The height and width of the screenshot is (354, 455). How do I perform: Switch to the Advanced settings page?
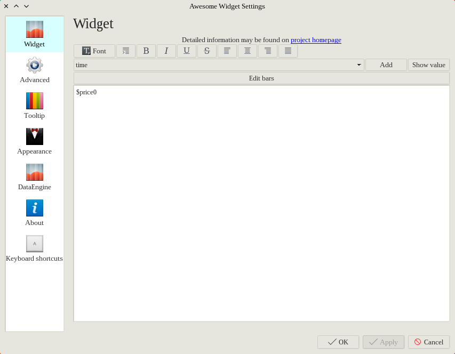pyautogui.click(x=35, y=70)
